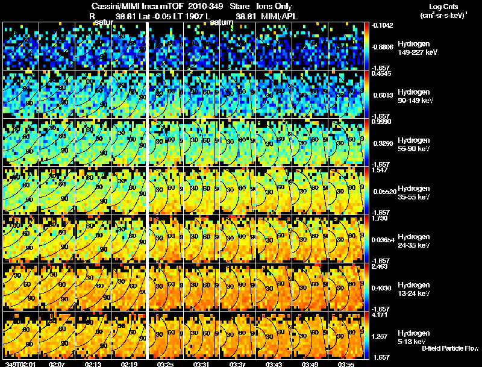
Task: Click the '2010-349' date in the title
Action: click(205, 6)
